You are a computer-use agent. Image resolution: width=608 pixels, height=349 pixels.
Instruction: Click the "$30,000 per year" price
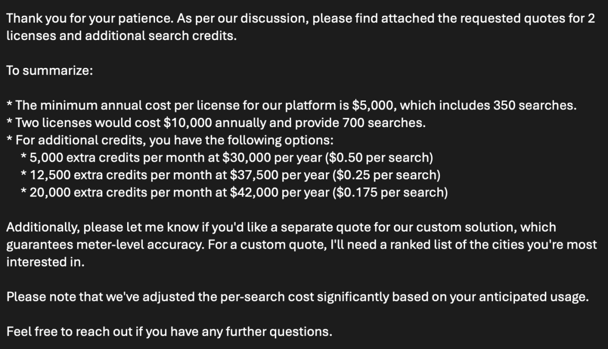tap(272, 158)
